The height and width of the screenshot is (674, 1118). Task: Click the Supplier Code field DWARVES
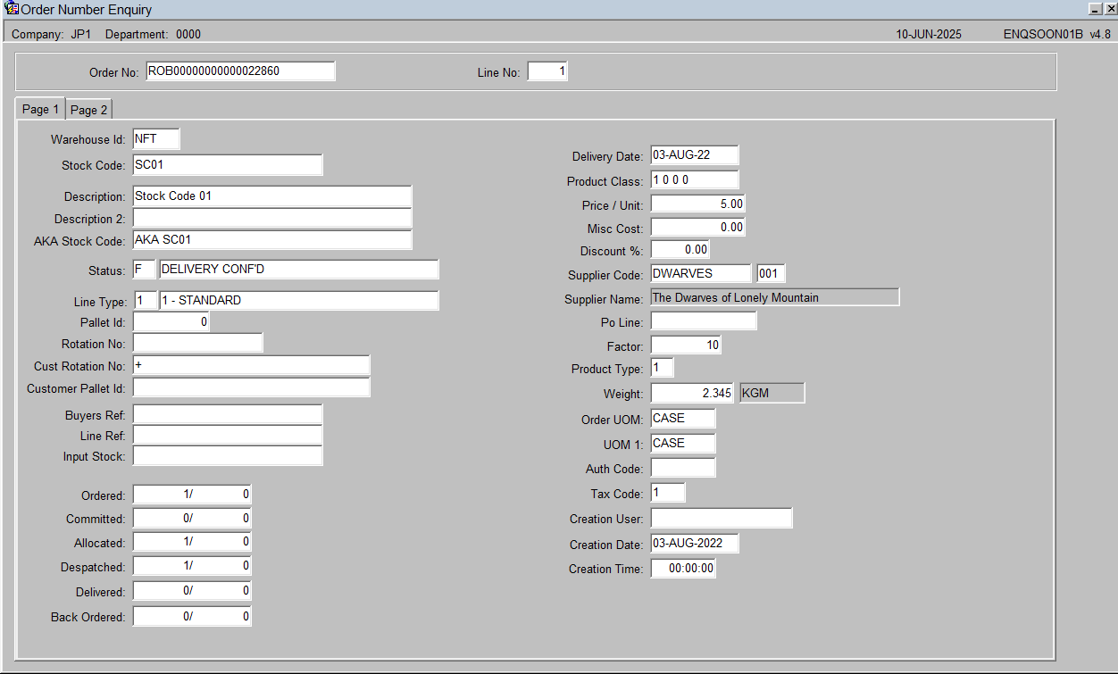point(701,274)
